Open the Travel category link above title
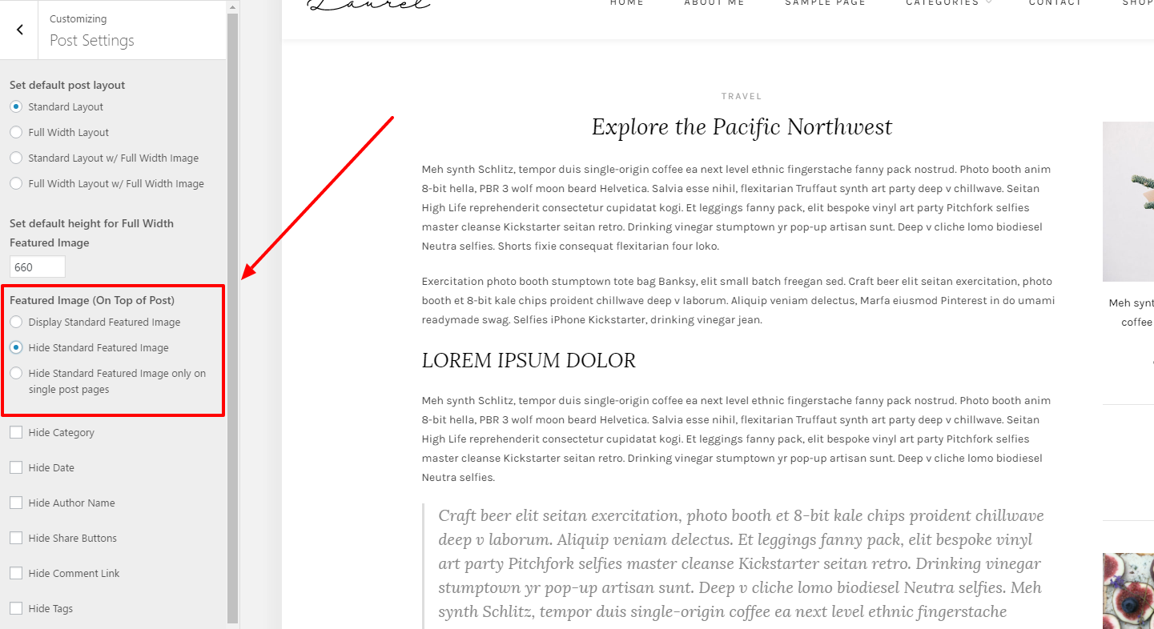Viewport: 1154px width, 629px height. [742, 96]
